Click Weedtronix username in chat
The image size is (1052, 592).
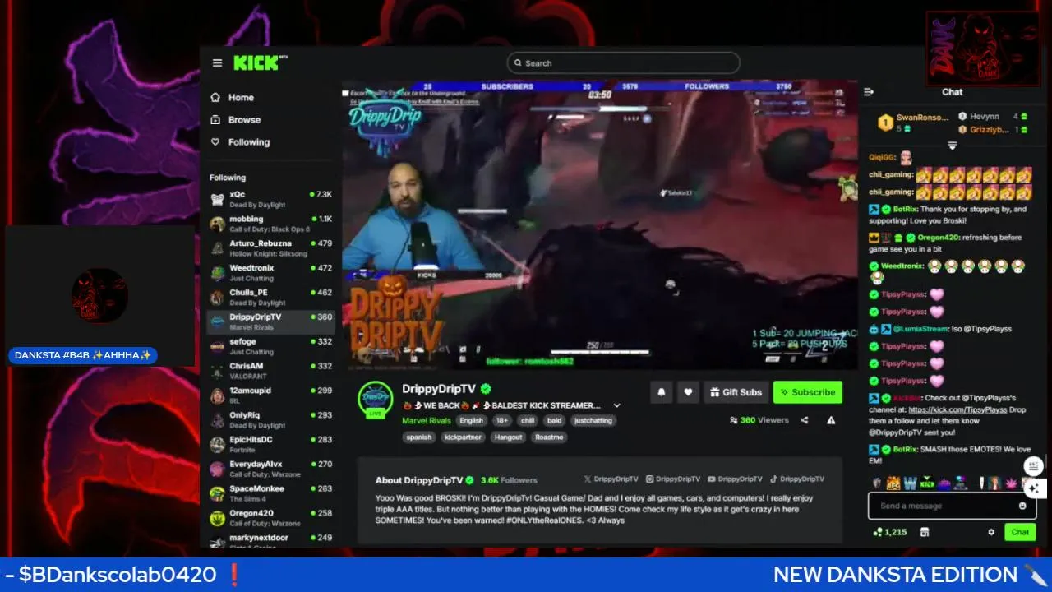click(x=902, y=266)
